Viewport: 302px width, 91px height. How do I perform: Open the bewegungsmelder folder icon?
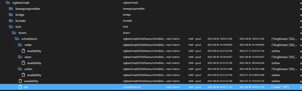(11, 9)
